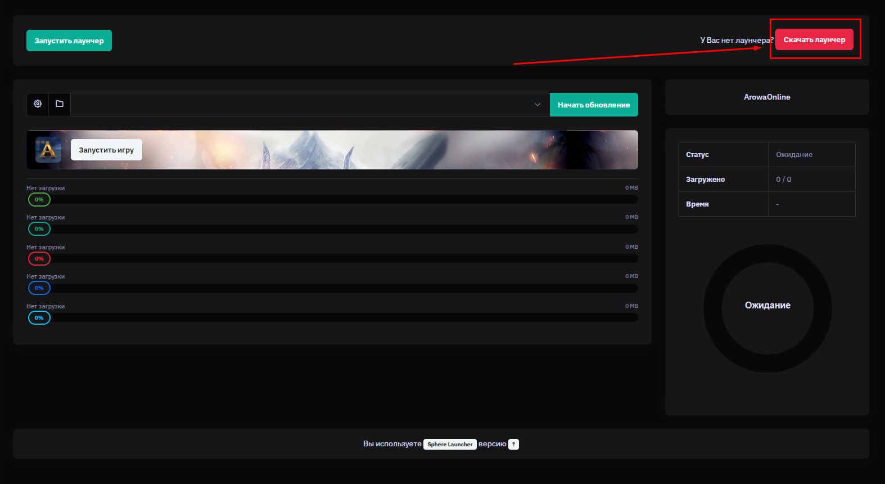The width and height of the screenshot is (885, 484).
Task: Open launcher settings gear icon
Action: [38, 104]
